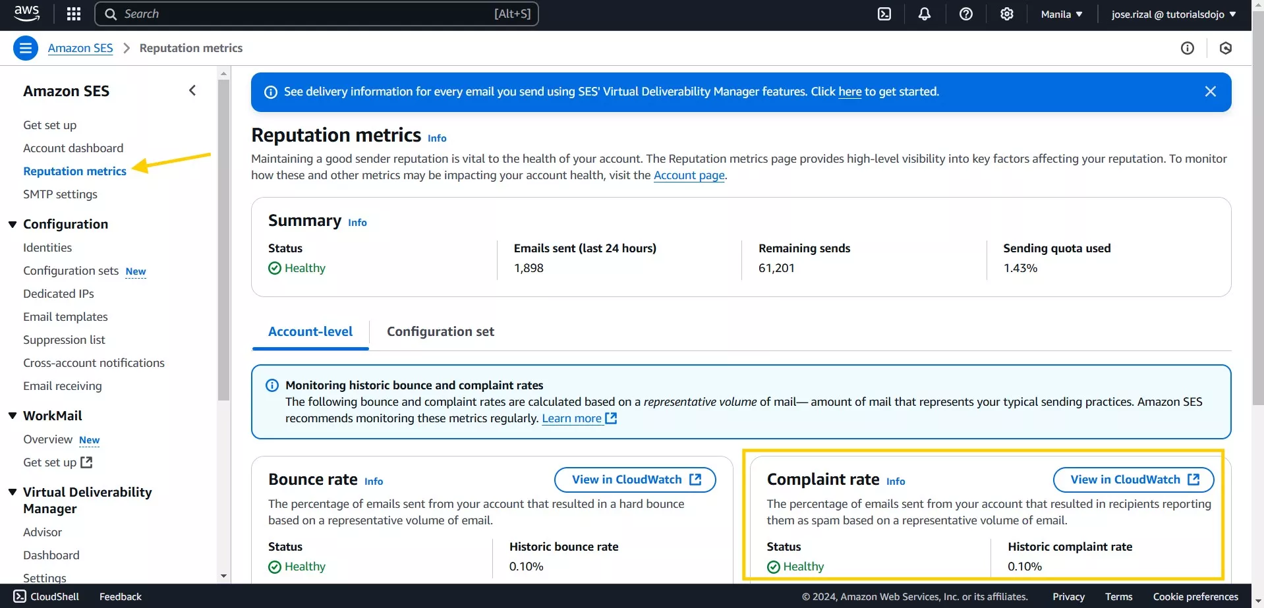Open WorkMail Overview in sidebar
1264x608 pixels.
47,439
